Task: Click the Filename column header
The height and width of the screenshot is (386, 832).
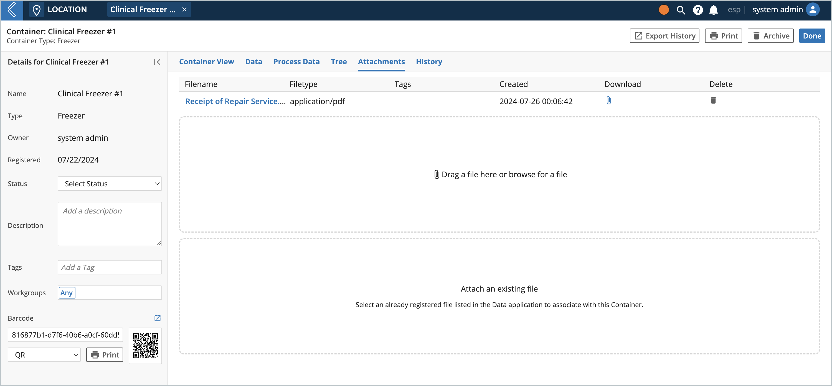Action: coord(201,84)
